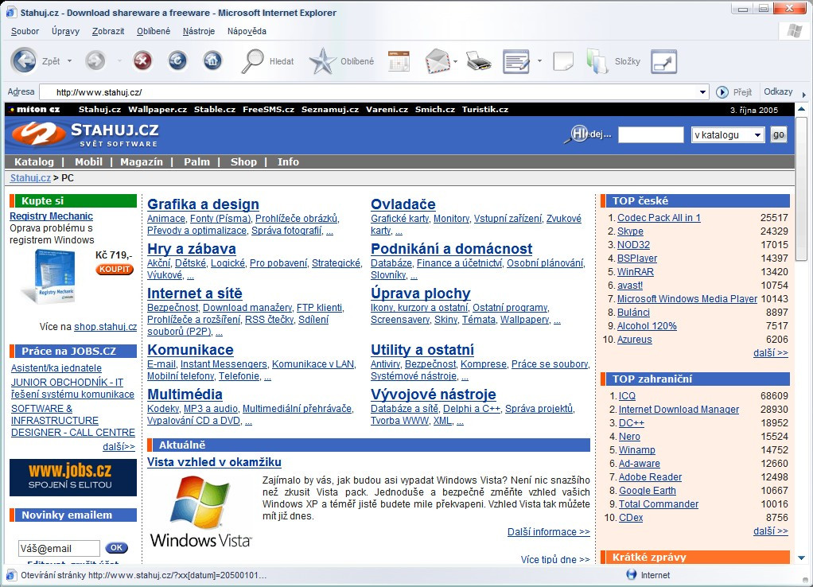813x587 pixels.
Task: Click the Internet zone status icon
Action: 632,574
